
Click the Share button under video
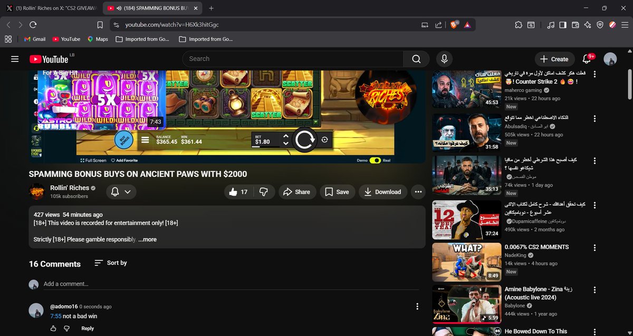[x=297, y=192]
